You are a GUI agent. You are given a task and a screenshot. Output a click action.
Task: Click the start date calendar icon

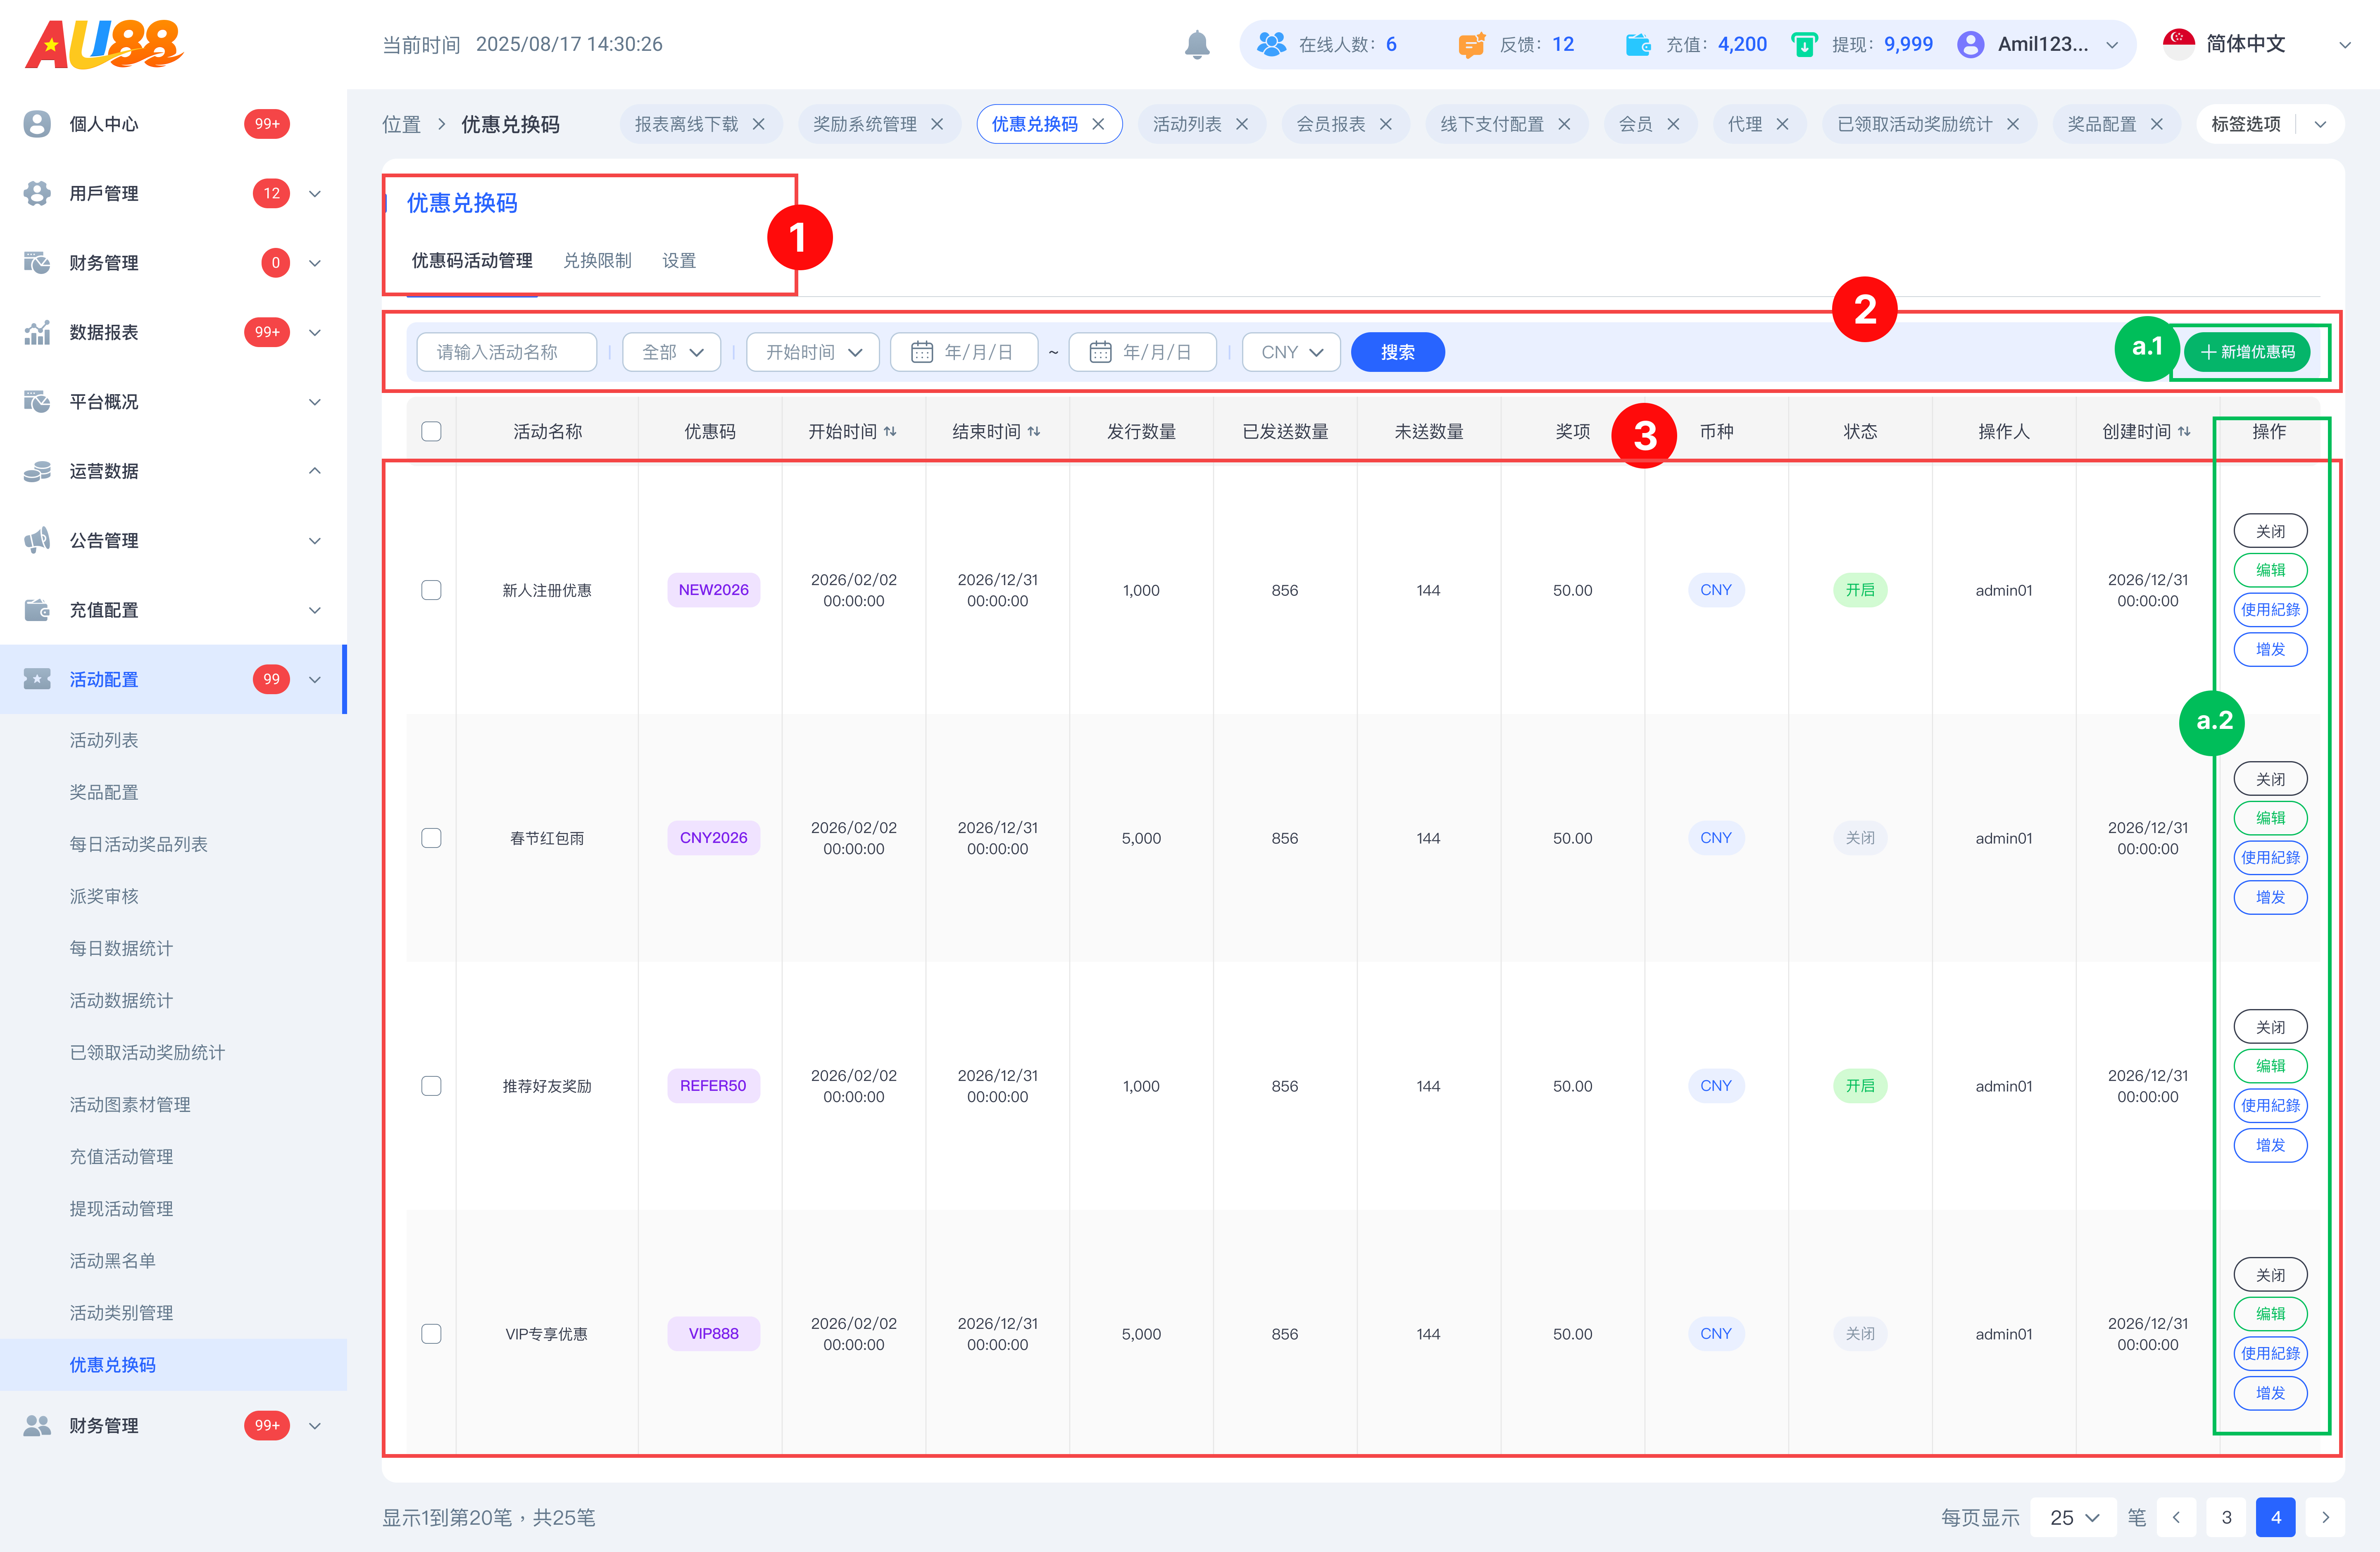[x=922, y=352]
